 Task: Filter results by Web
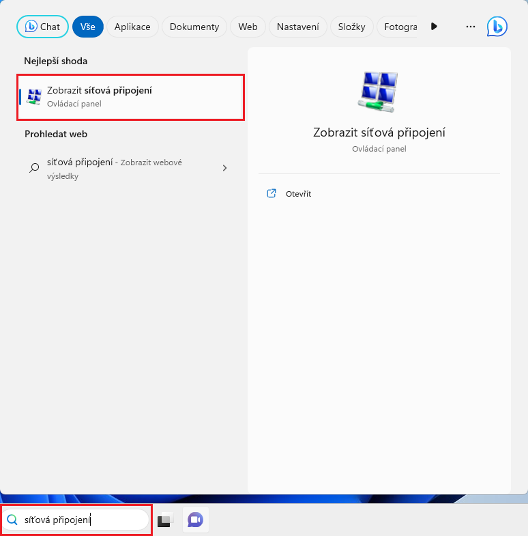[248, 27]
